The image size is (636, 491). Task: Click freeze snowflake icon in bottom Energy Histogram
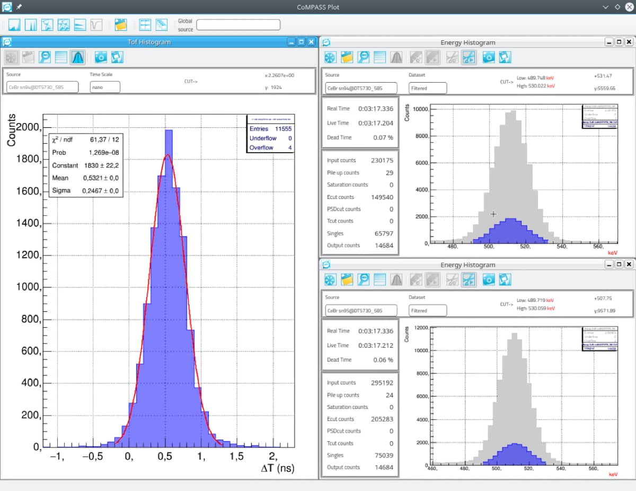330,279
